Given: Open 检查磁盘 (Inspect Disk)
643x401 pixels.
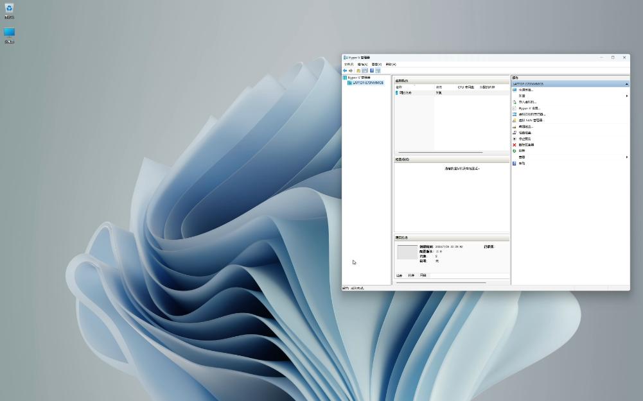Looking at the screenshot, I should [x=527, y=133].
